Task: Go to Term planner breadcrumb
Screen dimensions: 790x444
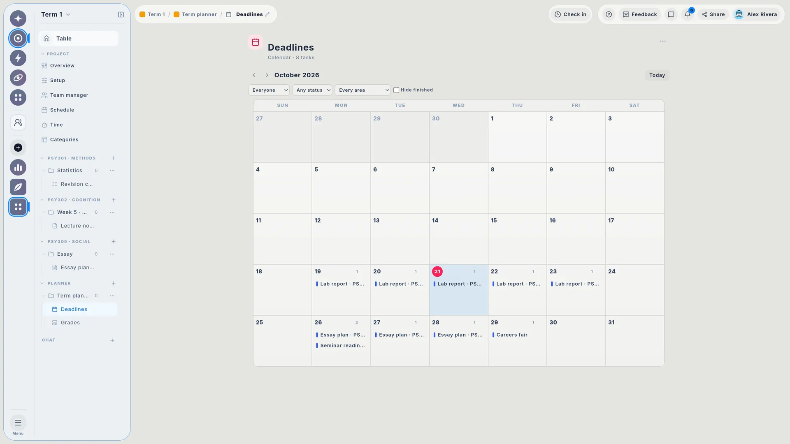Action: [195, 14]
